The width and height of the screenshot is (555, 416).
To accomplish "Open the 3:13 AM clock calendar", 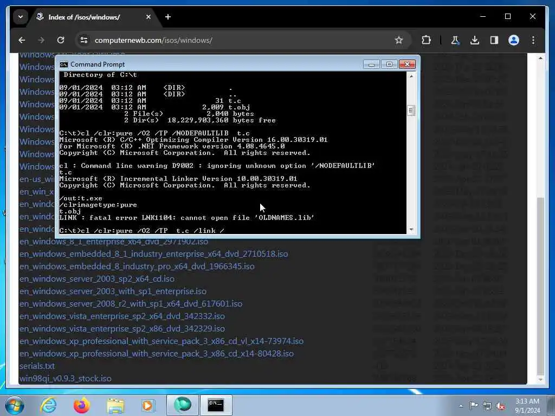I will (x=527, y=406).
